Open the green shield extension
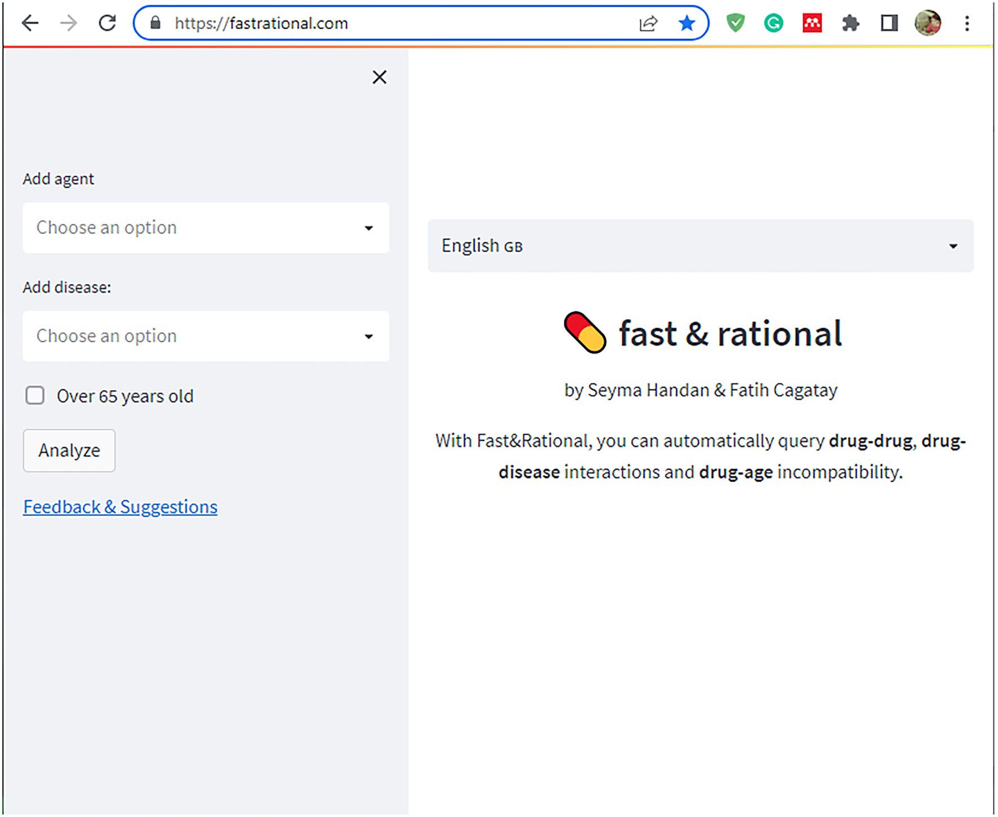 735,23
